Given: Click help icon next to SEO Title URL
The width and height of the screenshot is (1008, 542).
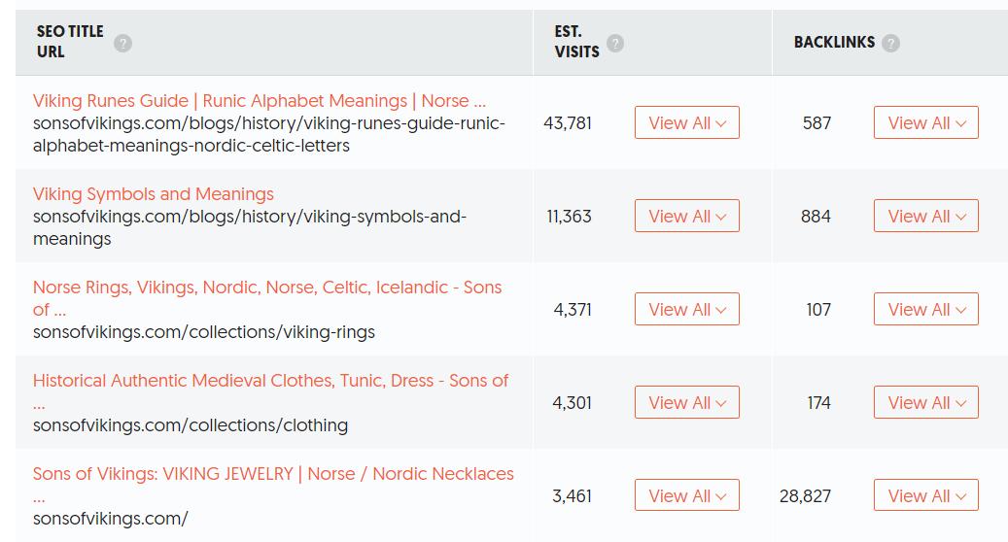Looking at the screenshot, I should click(x=122, y=43).
